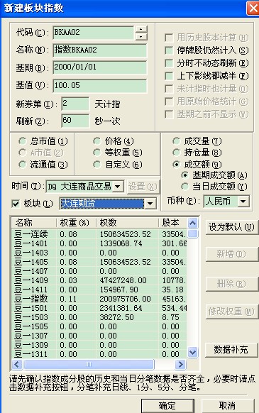This screenshot has width=259, height=413.
Task: Select 总市值 radio button
Action: tap(23, 141)
